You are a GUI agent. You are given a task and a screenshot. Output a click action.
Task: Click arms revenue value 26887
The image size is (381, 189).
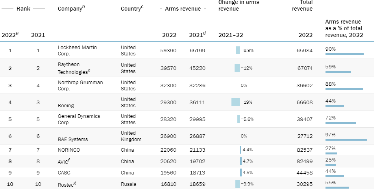(x=197, y=136)
